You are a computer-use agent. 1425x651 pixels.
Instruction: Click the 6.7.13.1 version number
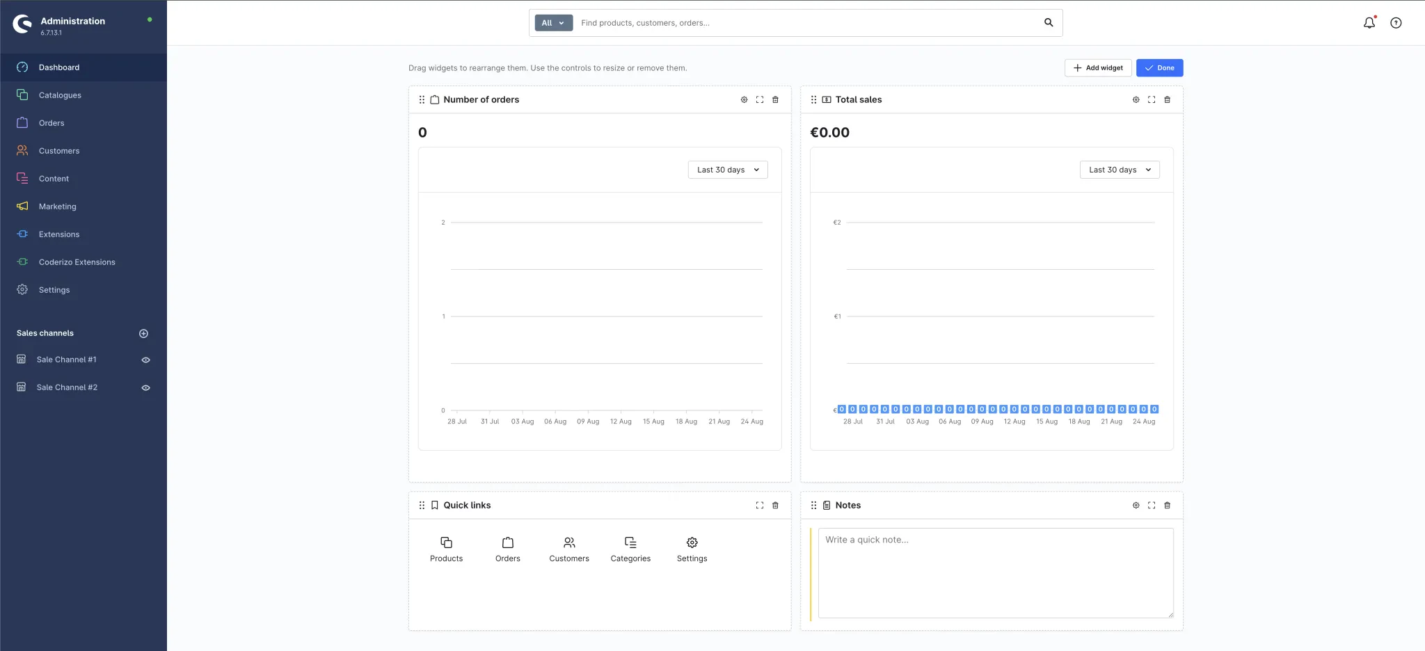(51, 33)
